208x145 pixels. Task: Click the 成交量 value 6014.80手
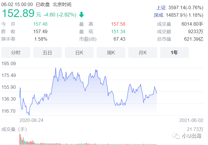[192, 24]
